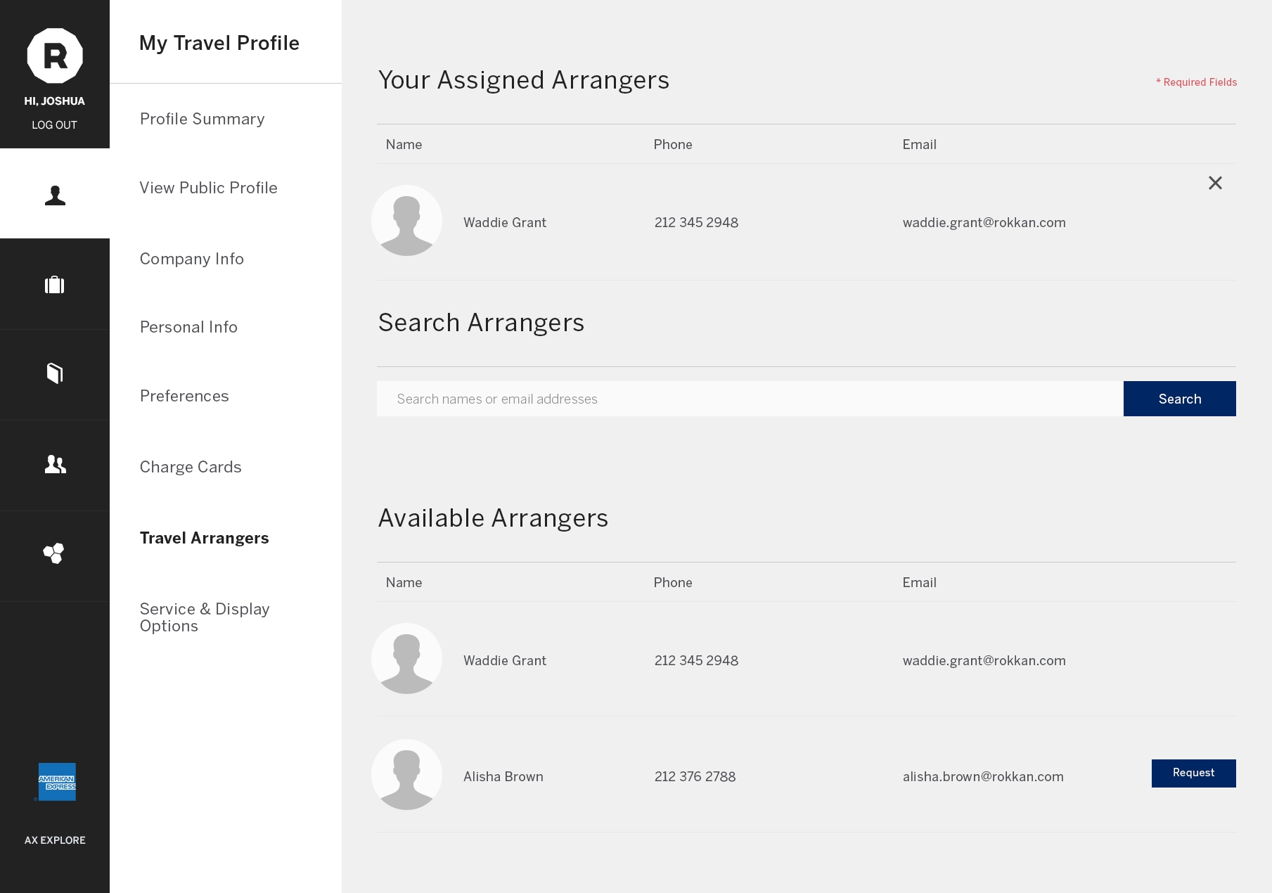The image size is (1272, 893).
Task: Select the hexagon cluster icon
Action: tap(55, 554)
